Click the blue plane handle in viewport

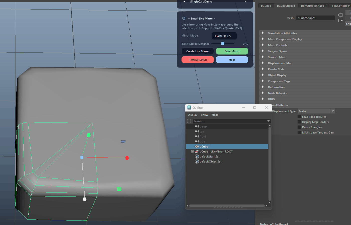click(x=123, y=141)
